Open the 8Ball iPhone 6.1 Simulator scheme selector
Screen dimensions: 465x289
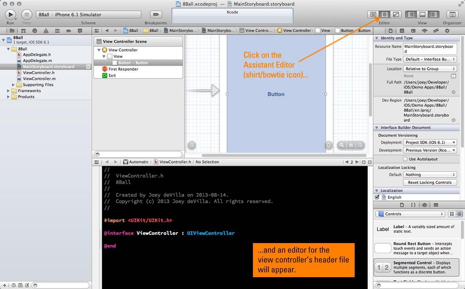pyautogui.click(x=89, y=15)
